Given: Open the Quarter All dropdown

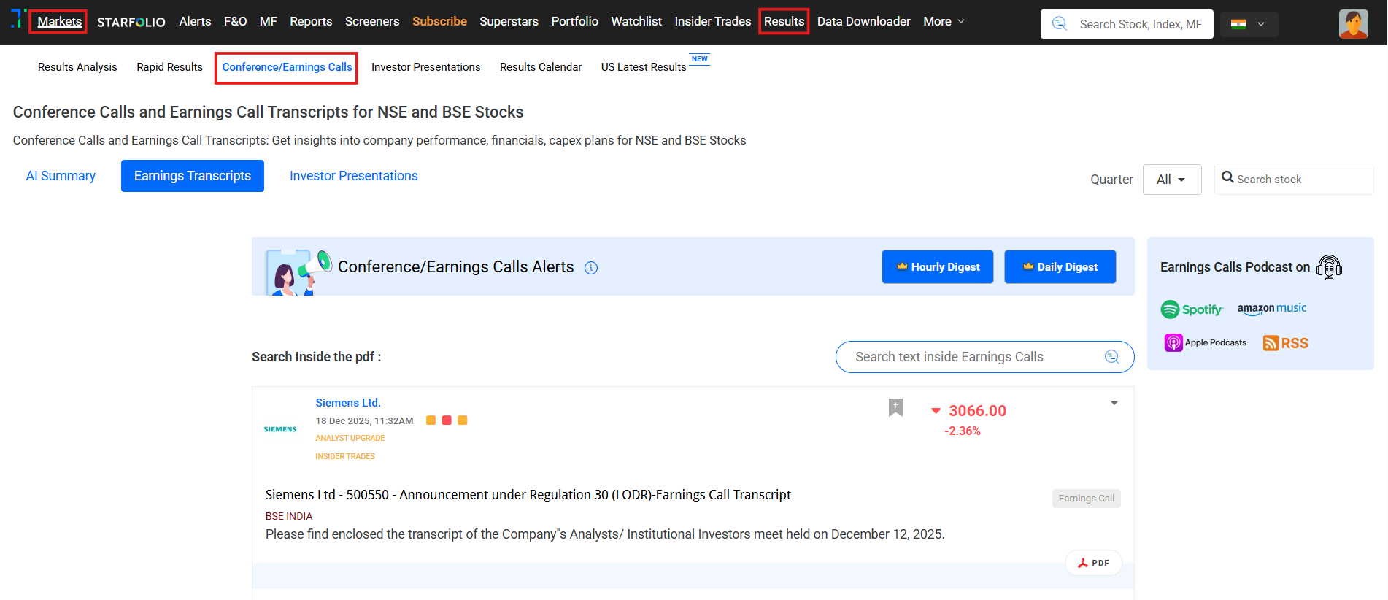Looking at the screenshot, I should (1171, 180).
